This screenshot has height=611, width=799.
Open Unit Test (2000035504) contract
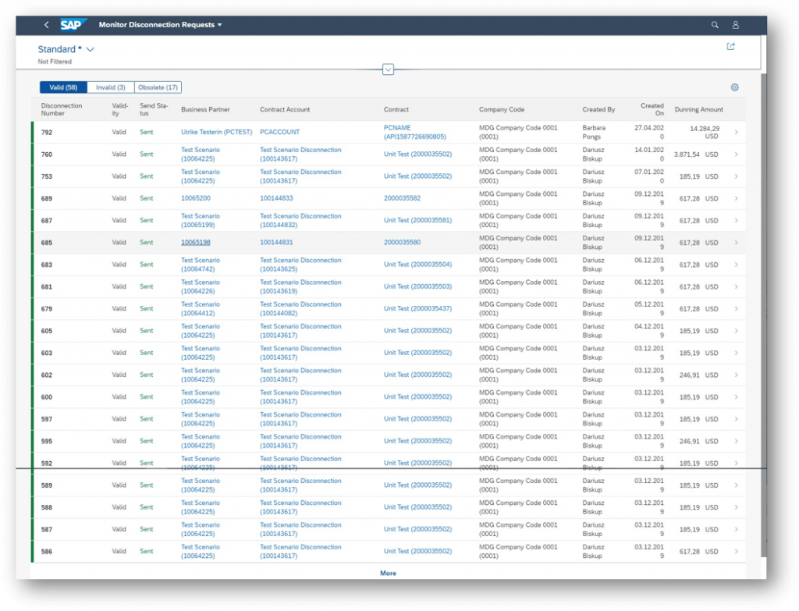[418, 265]
